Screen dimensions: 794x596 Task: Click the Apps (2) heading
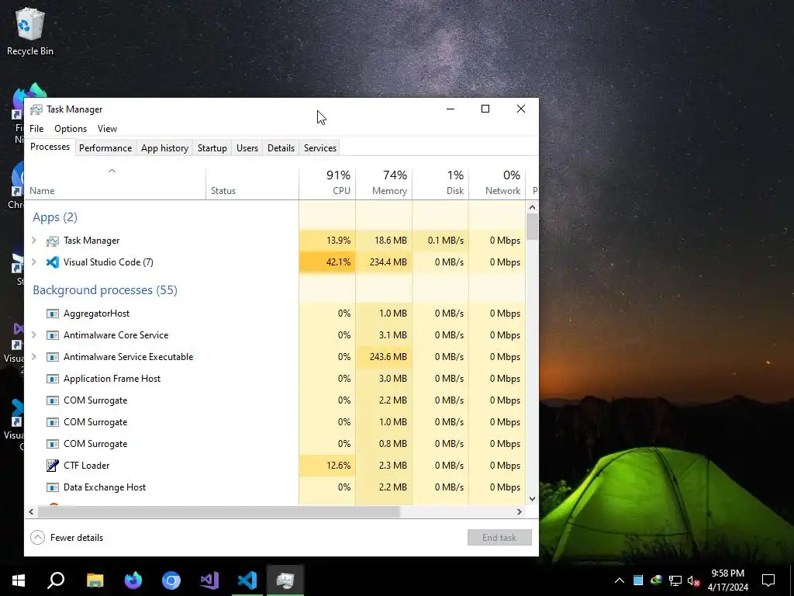(55, 217)
